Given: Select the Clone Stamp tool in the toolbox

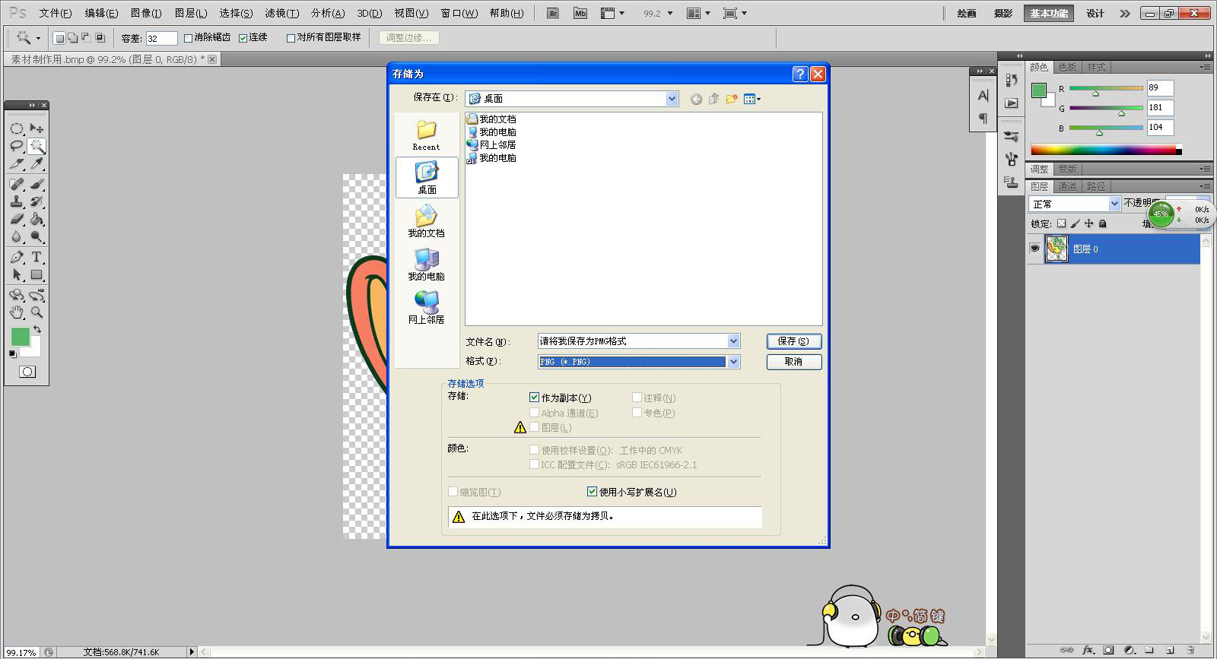Looking at the screenshot, I should [17, 202].
